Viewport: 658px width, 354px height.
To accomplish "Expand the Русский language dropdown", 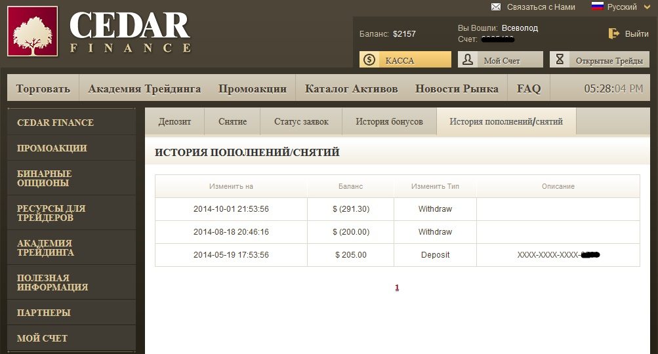I will [x=647, y=7].
